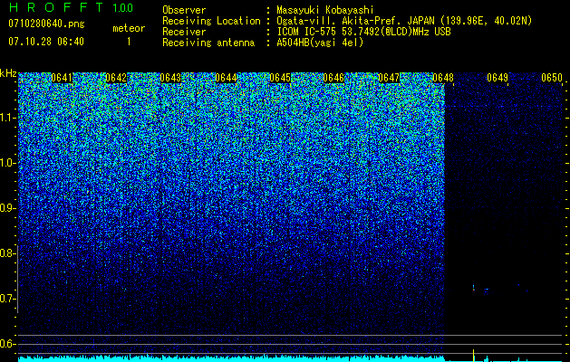Image resolution: width=570 pixels, height=362 pixels.
Task: Click the 0642 time marker
Action: pos(116,78)
